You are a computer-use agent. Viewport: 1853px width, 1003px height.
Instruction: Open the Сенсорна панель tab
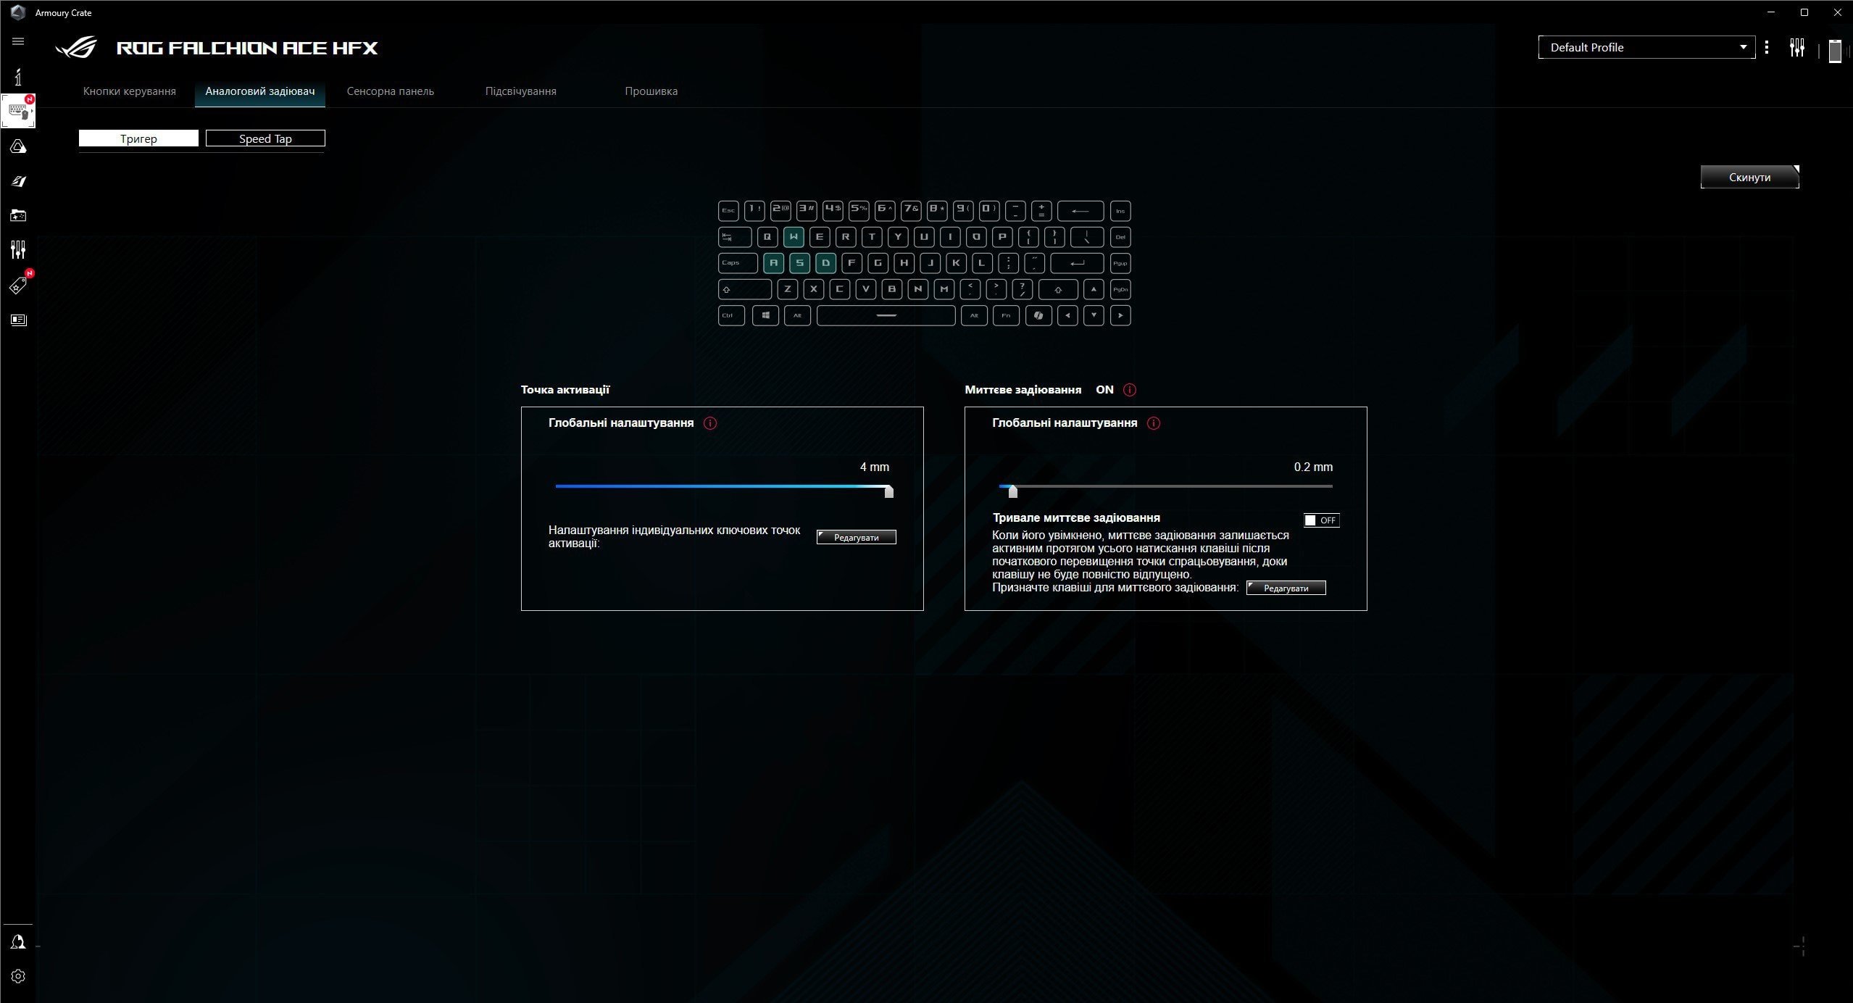(391, 91)
